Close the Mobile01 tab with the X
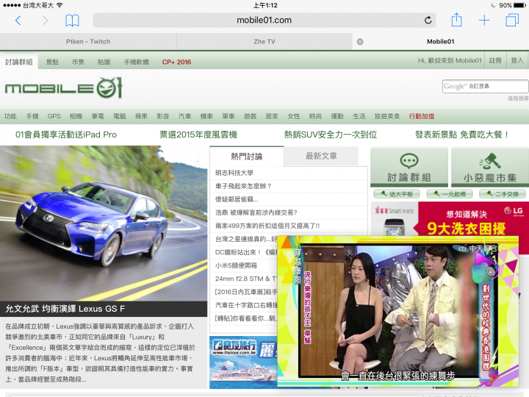 click(x=360, y=42)
